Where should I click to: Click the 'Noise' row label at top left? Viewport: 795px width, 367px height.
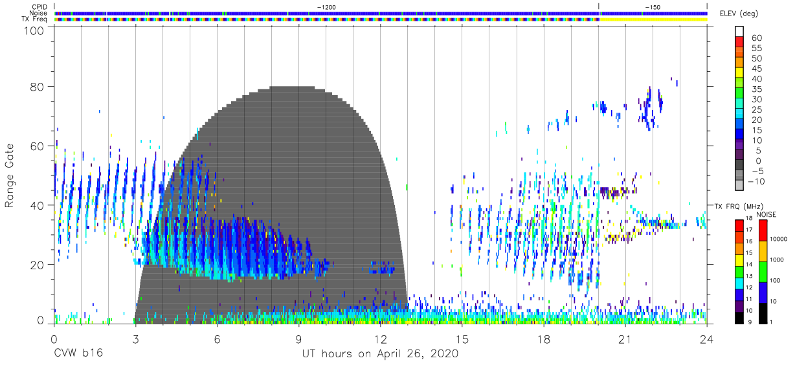point(39,13)
